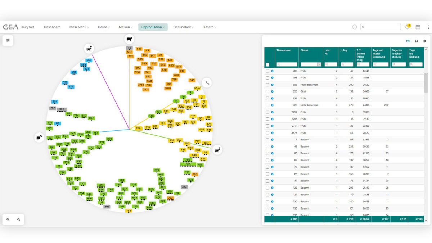
Task: Open the menu icon above the reproduction wheel
Action: [x=8, y=40]
